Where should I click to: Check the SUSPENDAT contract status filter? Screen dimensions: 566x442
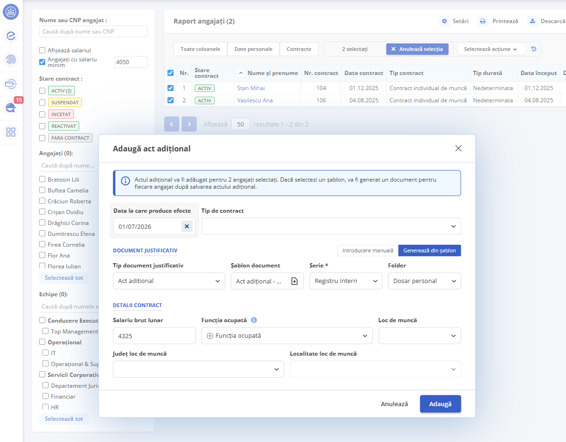pos(42,102)
